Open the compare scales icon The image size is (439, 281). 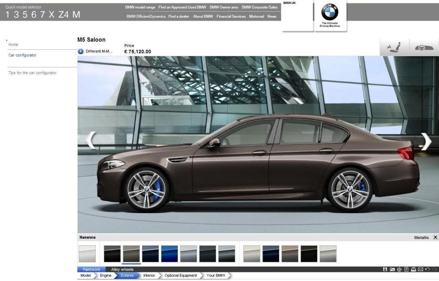click(399, 269)
